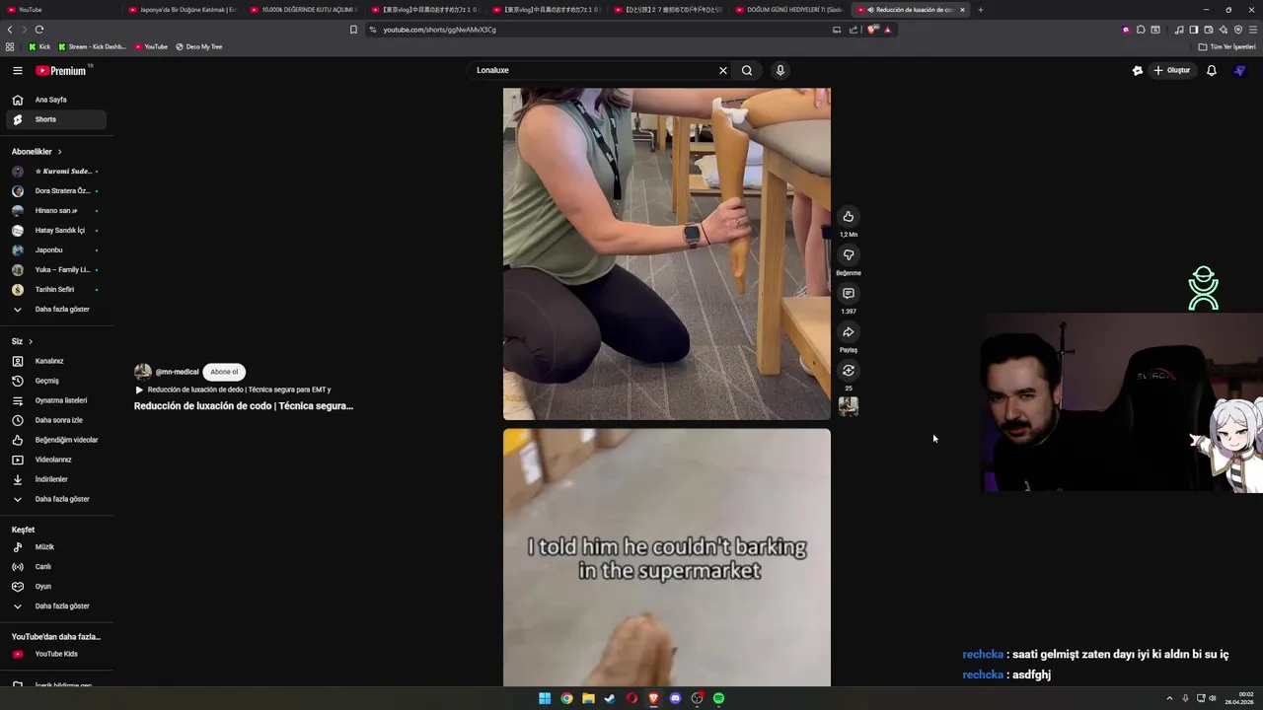The width and height of the screenshot is (1263, 710).
Task: Expand the Abonelikler section arrow
Action: (59, 152)
